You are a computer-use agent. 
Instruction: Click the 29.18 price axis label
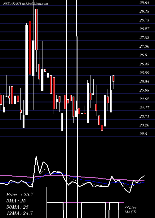pos(144,11)
